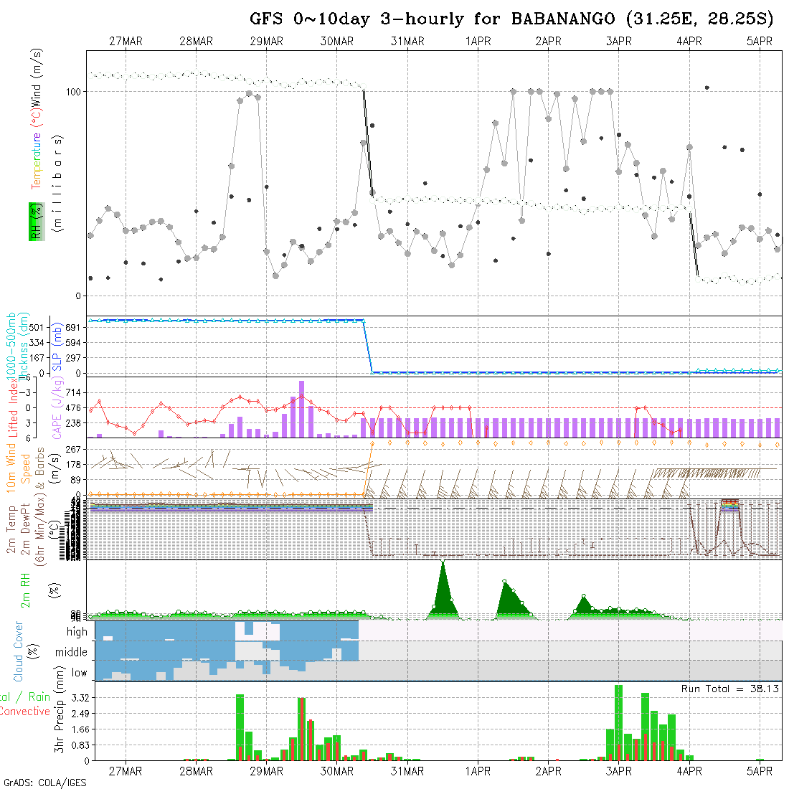Click the red Lifted Index axis label
Image resolution: width=789 pixels, height=789 pixels.
tap(13, 407)
